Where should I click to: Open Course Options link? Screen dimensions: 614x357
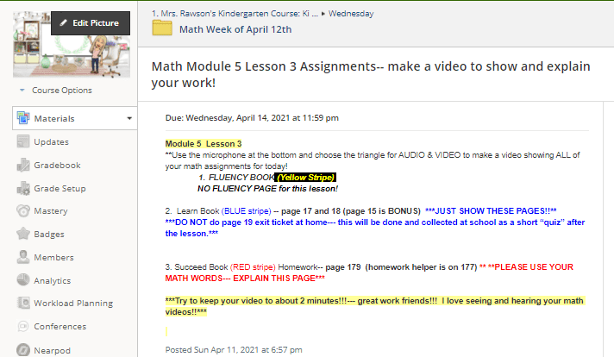[62, 90]
